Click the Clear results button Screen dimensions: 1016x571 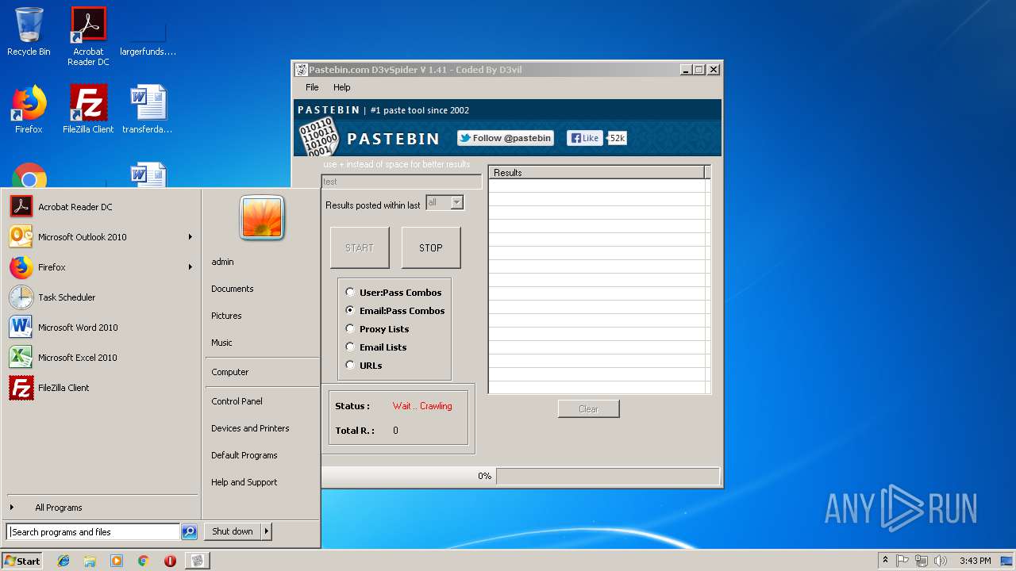588,409
